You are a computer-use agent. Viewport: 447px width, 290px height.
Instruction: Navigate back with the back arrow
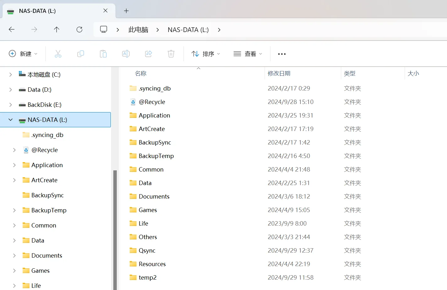tap(12, 30)
